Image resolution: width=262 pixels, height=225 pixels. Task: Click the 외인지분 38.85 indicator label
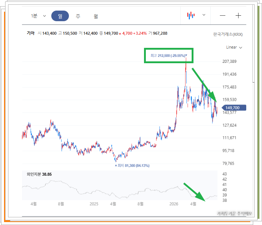(x=39, y=174)
